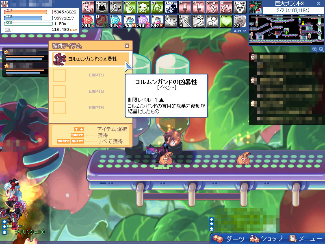Click the XP bar gauge
This screenshot has height=244, width=325.
click(x=28, y=24)
